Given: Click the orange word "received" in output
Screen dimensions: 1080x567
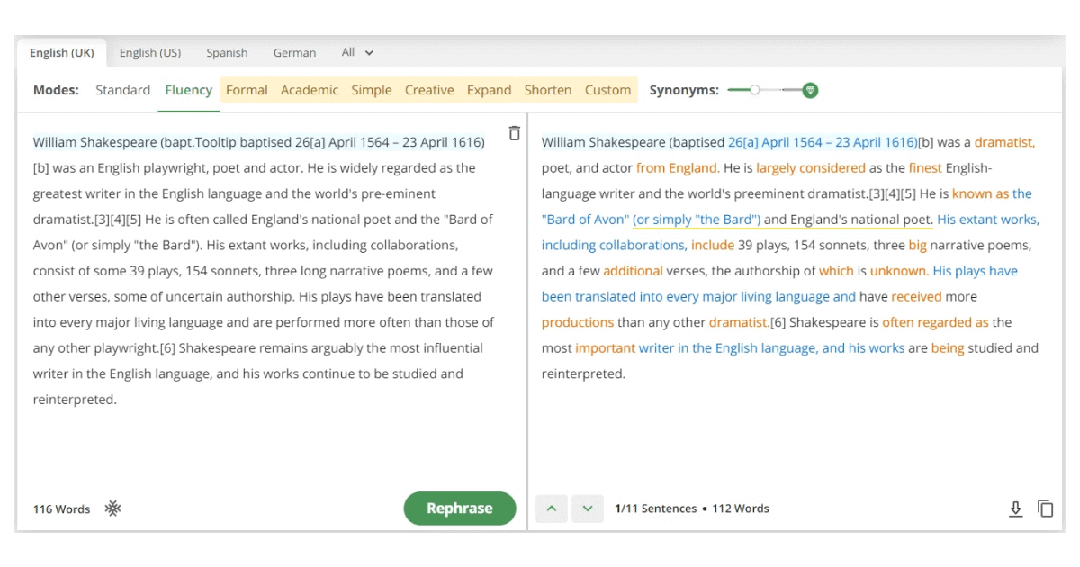Looking at the screenshot, I should pos(917,297).
